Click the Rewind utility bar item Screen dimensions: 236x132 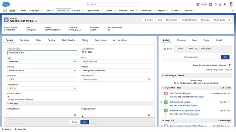[x=7, y=129]
